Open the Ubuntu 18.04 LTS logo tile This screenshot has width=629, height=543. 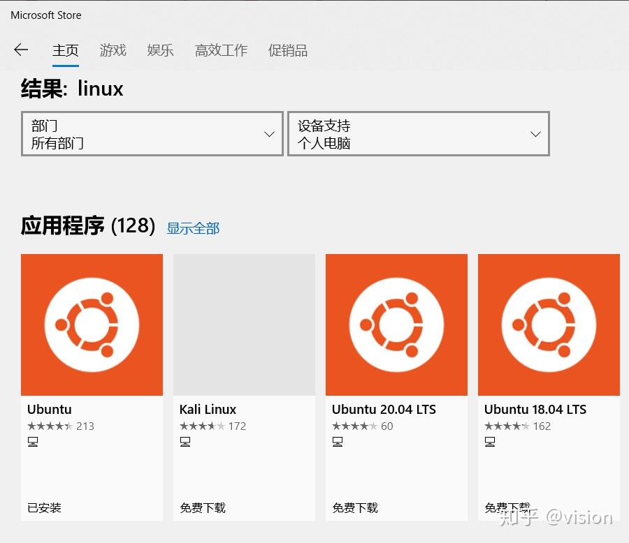[549, 325]
